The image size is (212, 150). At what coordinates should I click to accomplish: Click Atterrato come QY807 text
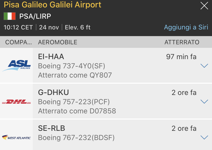click(x=75, y=75)
